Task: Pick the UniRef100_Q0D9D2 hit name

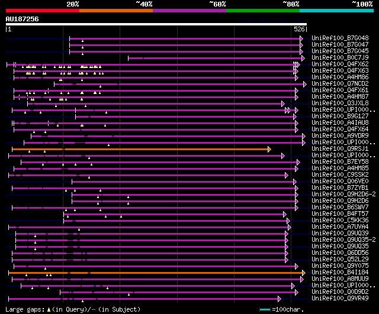Action: click(340, 292)
